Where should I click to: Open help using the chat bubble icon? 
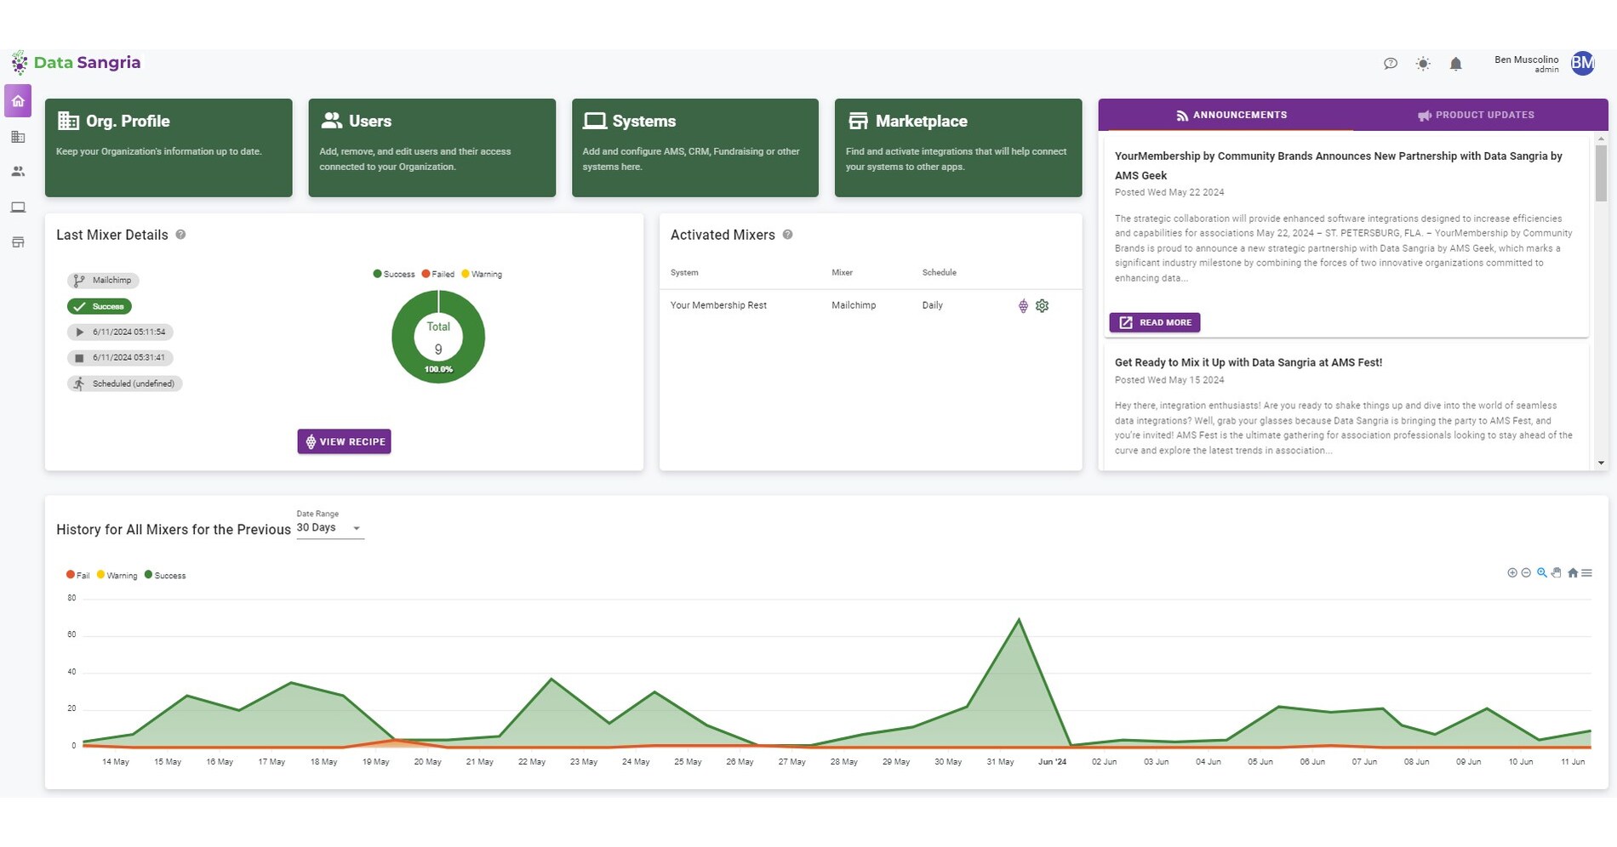pyautogui.click(x=1391, y=63)
